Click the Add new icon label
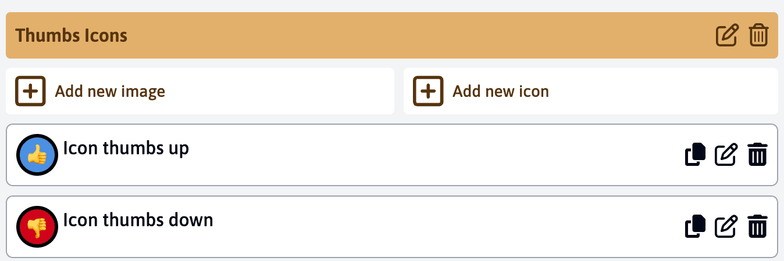The height and width of the screenshot is (261, 784). (501, 92)
